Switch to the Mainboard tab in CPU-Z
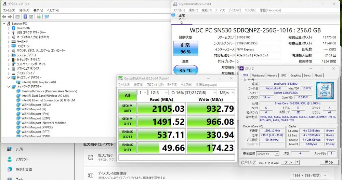This screenshot has height=180, width=342. click(258, 75)
